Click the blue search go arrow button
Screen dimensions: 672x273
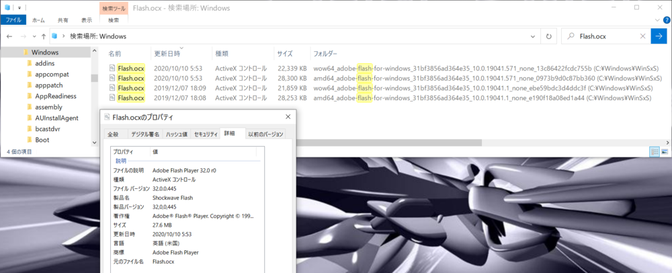click(659, 36)
